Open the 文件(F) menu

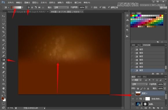point(10,3)
